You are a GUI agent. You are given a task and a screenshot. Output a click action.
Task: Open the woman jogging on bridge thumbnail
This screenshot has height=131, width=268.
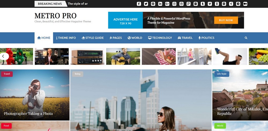point(195,56)
